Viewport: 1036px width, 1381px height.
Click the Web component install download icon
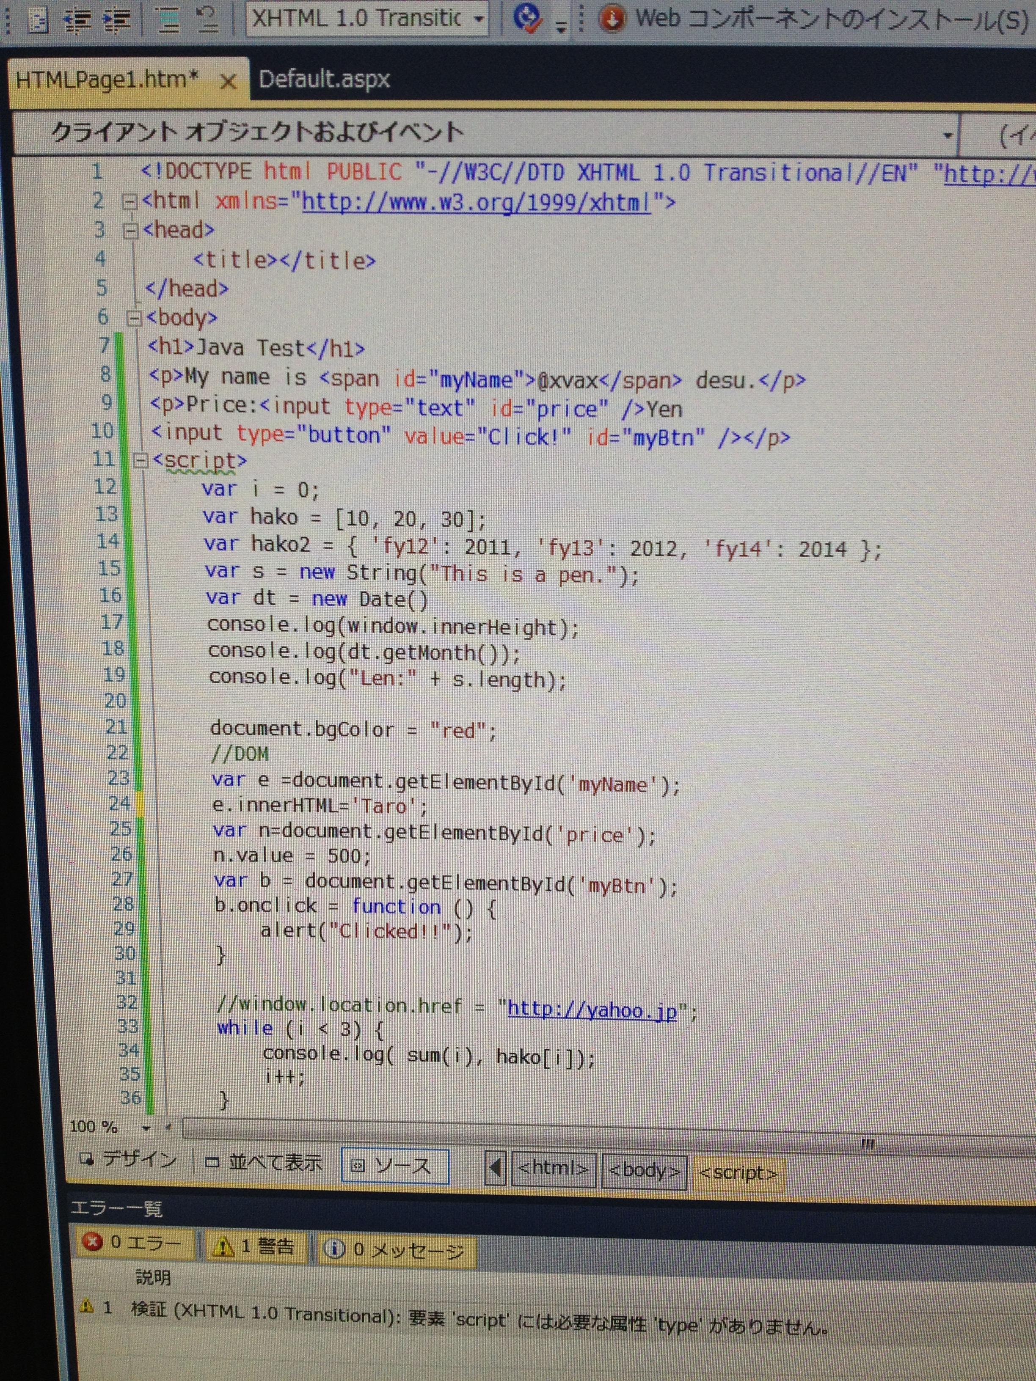coord(612,19)
